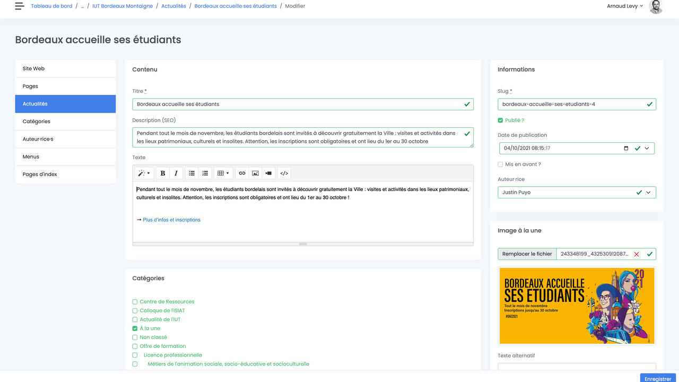Click Remplacer le fichier for the featured image
The image size is (679, 382).
pyautogui.click(x=527, y=254)
